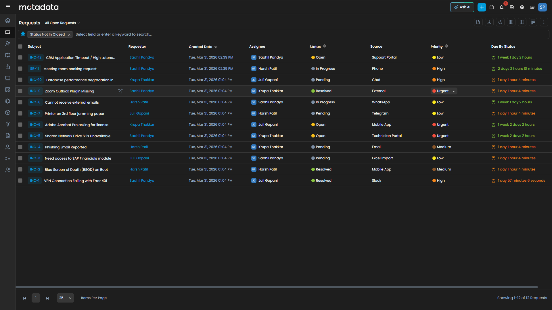Open the Items Per Page 25 dropdown
Screen dimensions: 552x310
(x=65, y=298)
